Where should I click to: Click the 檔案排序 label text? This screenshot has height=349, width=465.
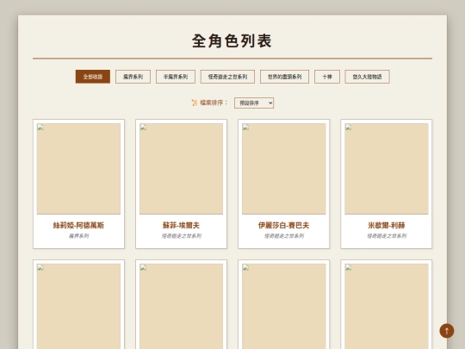(x=214, y=103)
